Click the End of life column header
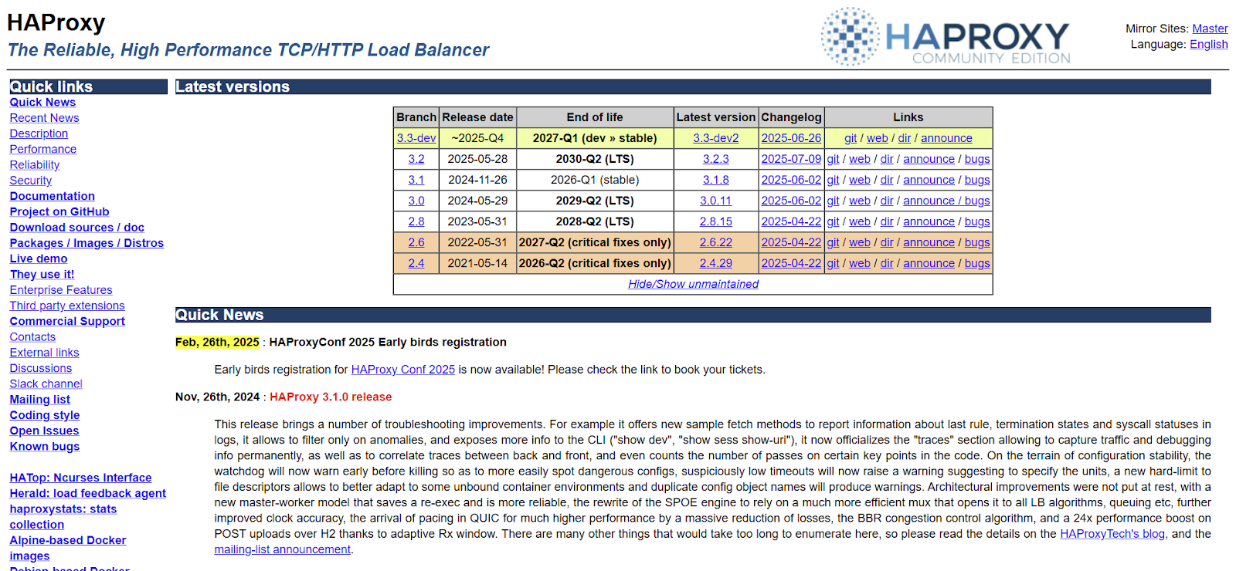Viewport: 1236px width, 571px height. point(595,117)
